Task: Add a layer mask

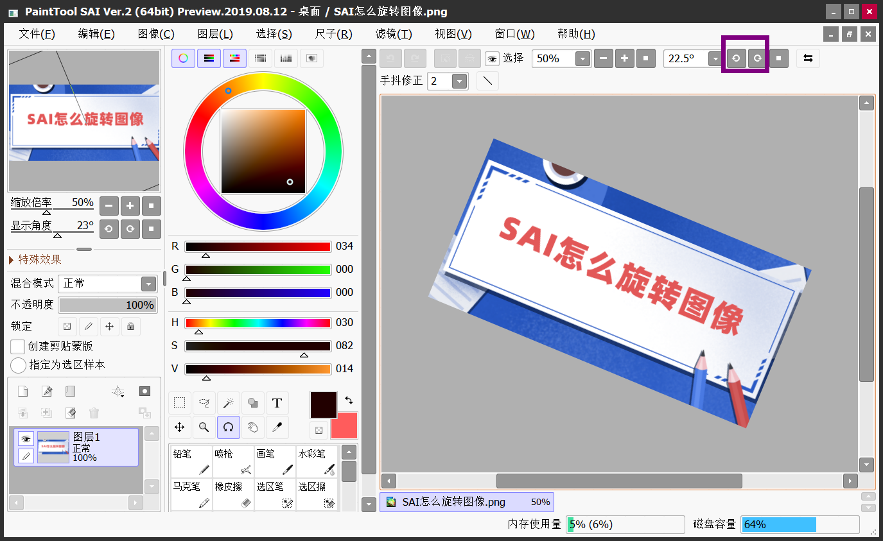Action: (145, 391)
